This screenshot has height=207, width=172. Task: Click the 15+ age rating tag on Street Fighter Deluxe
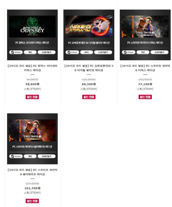[x=159, y=52]
